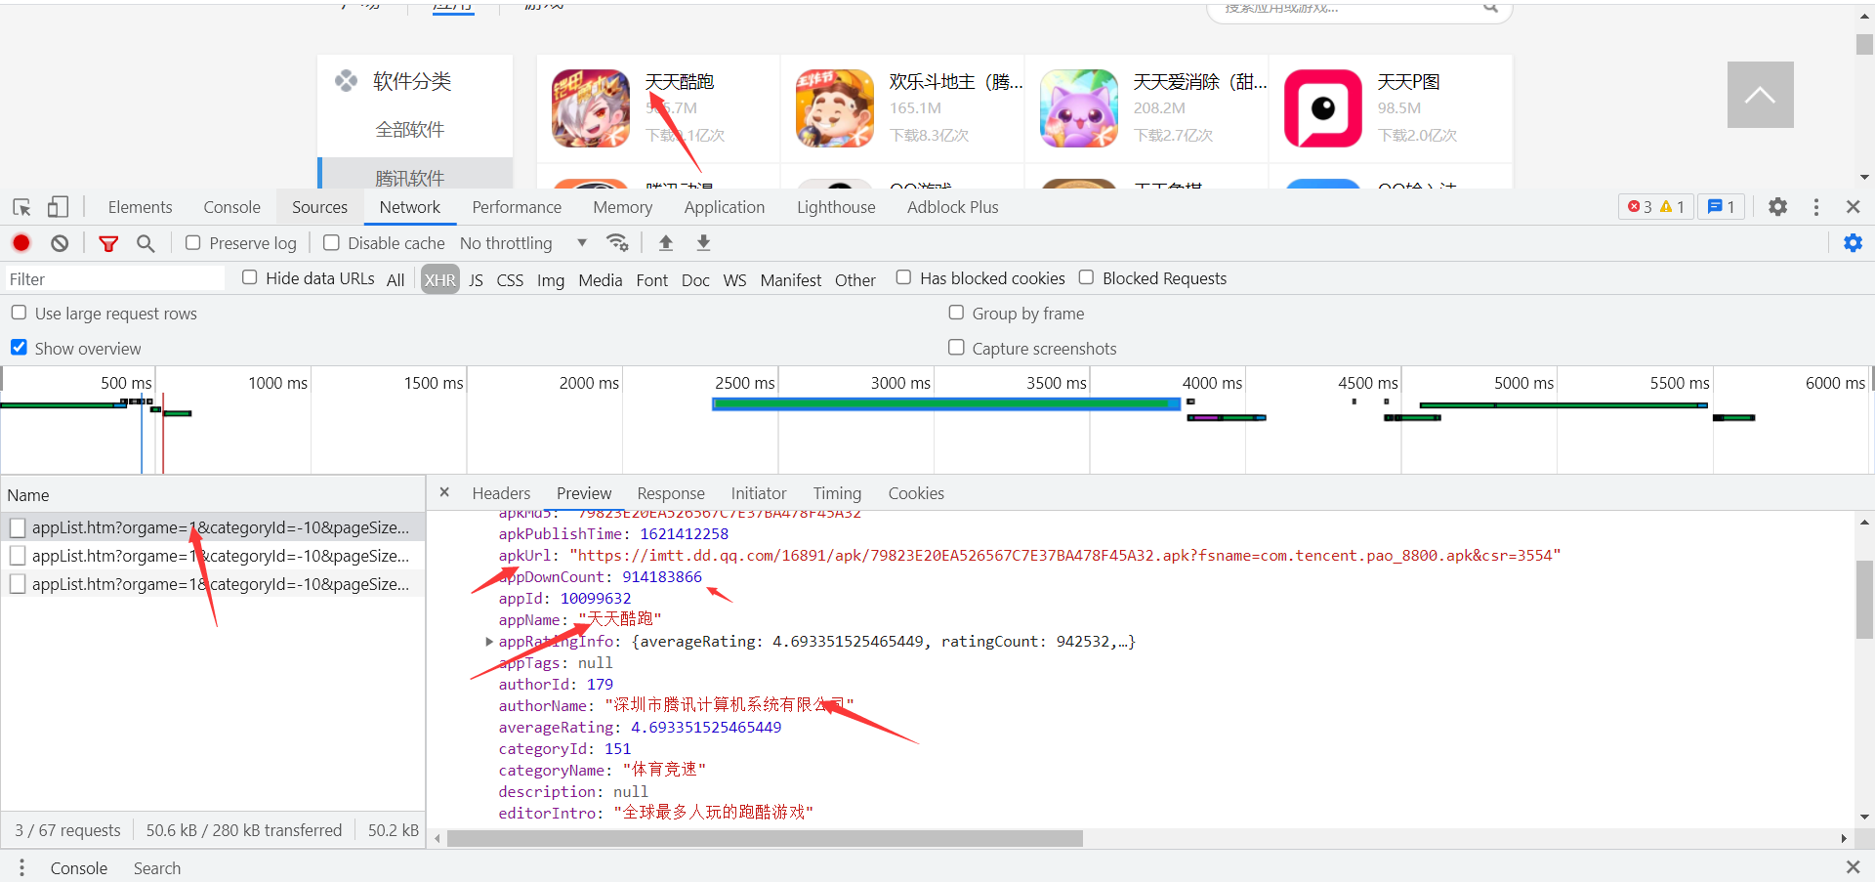This screenshot has height=882, width=1875.
Task: Click the preview vertical scrollbar thumb
Action: pyautogui.click(x=1864, y=599)
